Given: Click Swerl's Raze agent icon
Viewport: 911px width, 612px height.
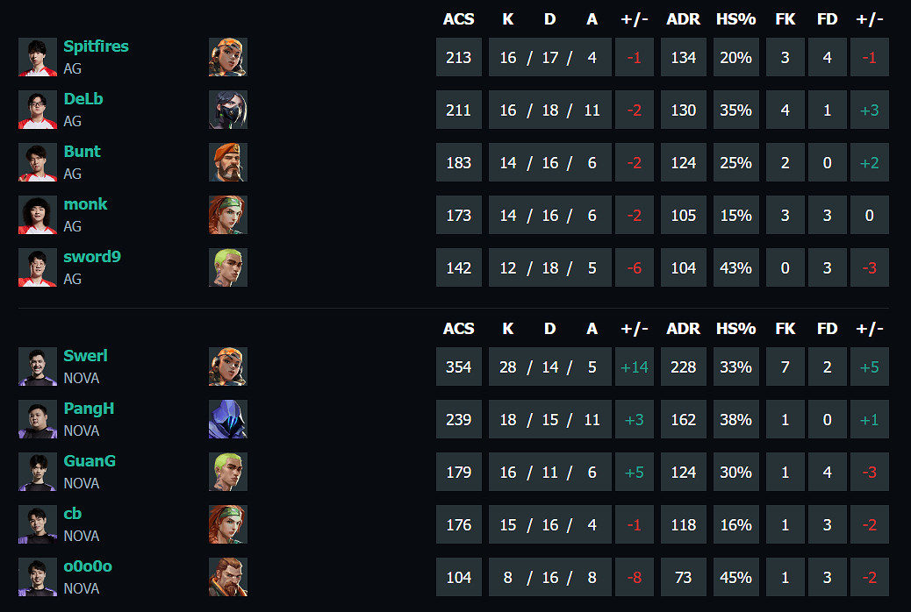Looking at the screenshot, I should [x=228, y=366].
